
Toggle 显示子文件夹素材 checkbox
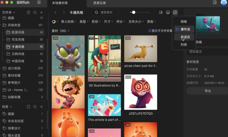coord(150,31)
